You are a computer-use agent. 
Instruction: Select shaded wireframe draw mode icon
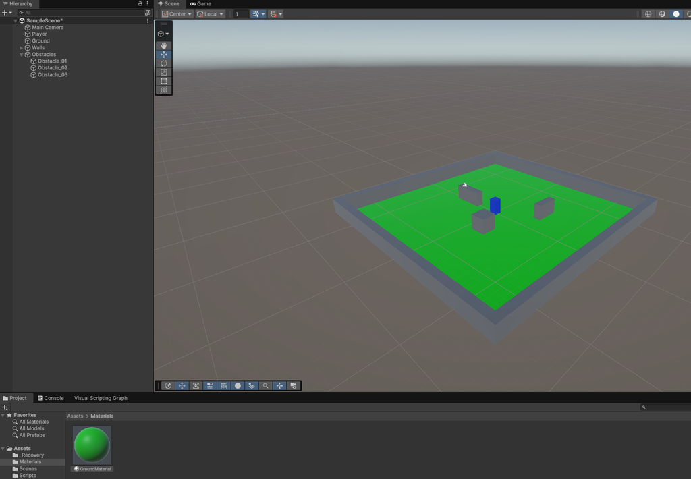[662, 14]
